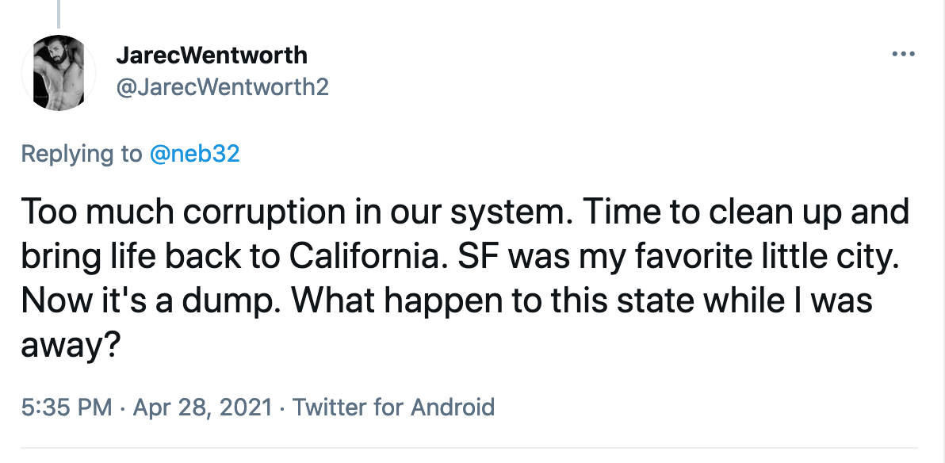
Task: Click the JarecWentworth display name
Action: (x=212, y=55)
